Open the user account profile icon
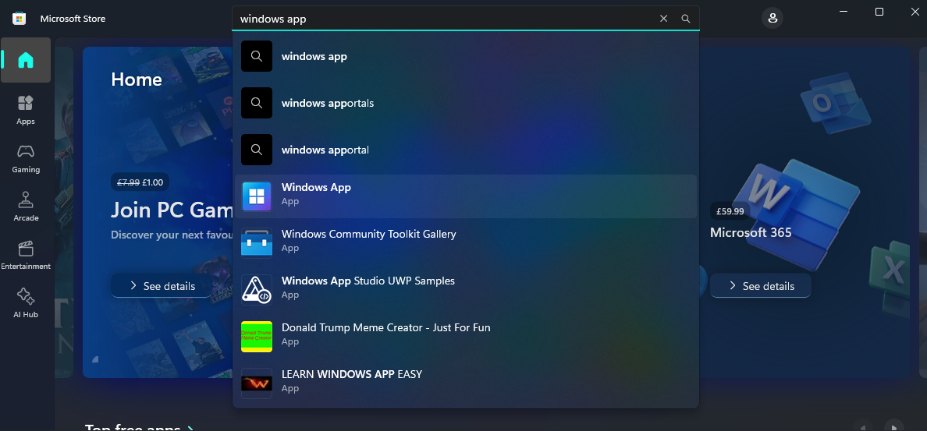This screenshot has width=927, height=431. 772,18
